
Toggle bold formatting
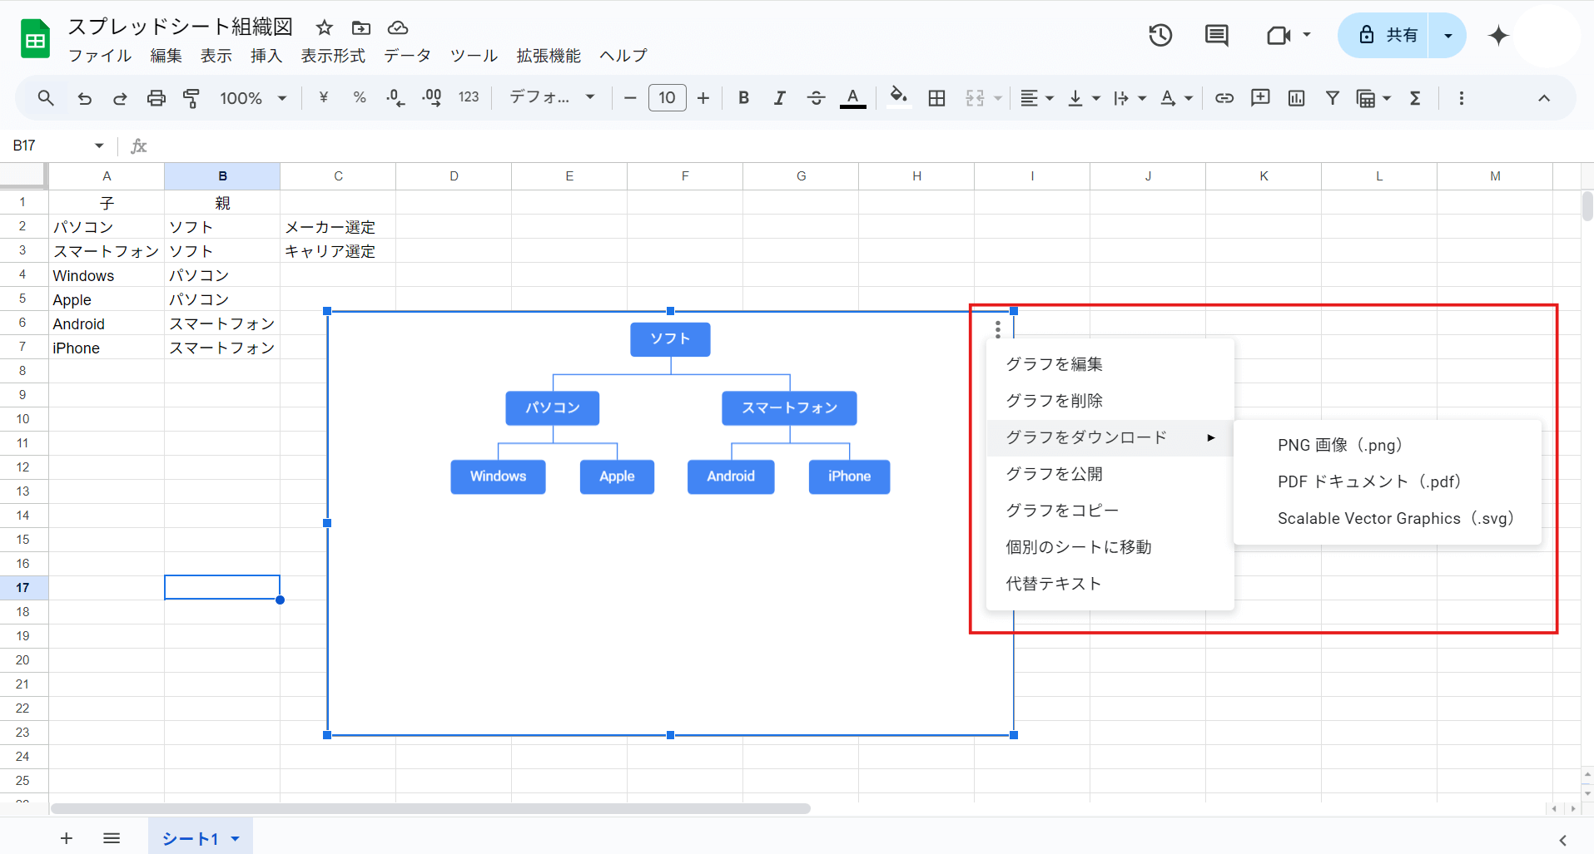click(x=743, y=98)
